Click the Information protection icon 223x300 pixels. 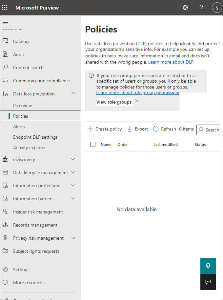[5, 185]
